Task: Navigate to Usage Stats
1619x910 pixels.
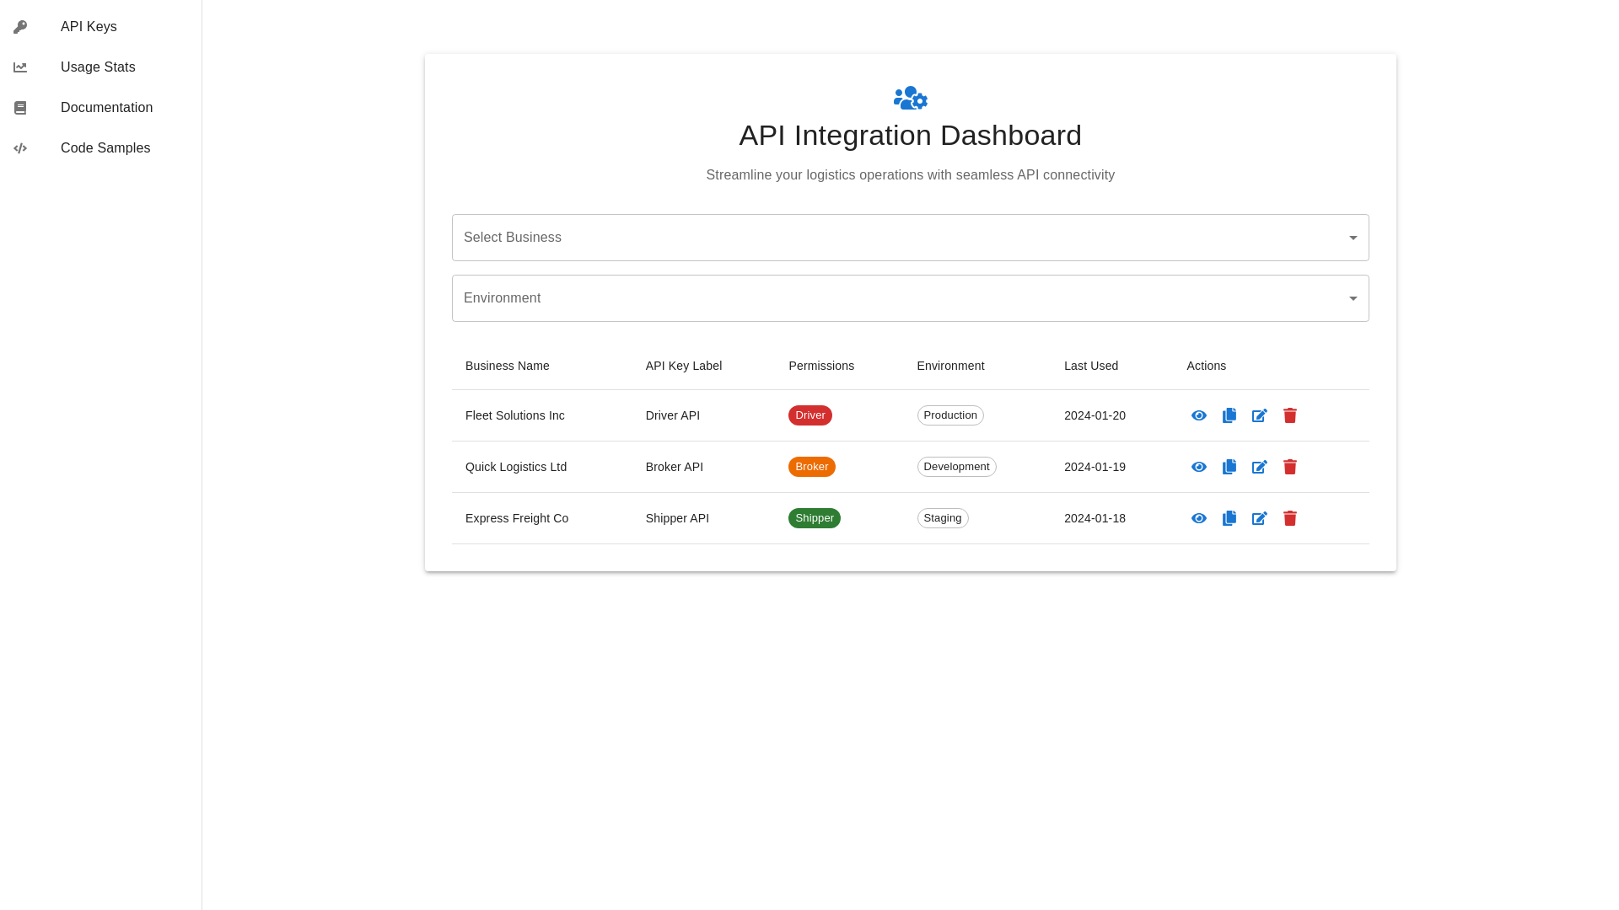Action: [x=98, y=67]
